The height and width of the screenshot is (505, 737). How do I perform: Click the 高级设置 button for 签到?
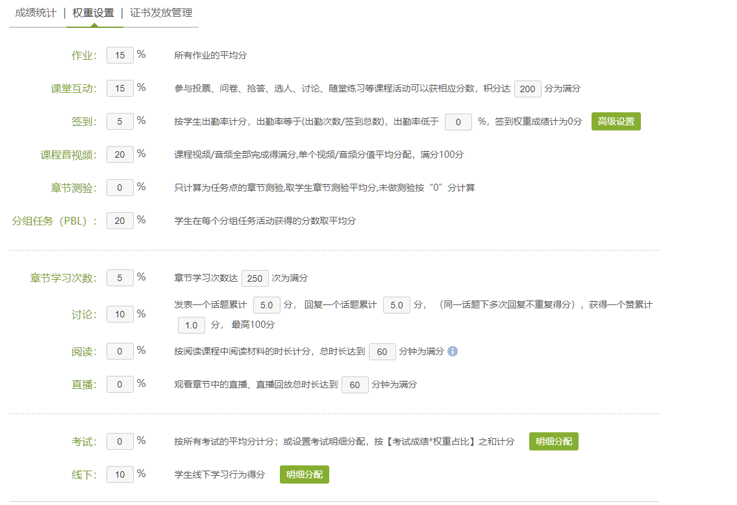point(616,121)
